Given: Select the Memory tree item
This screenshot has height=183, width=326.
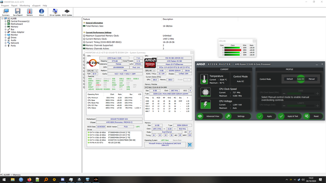Looking at the screenshot, I should (x=15, y=27).
